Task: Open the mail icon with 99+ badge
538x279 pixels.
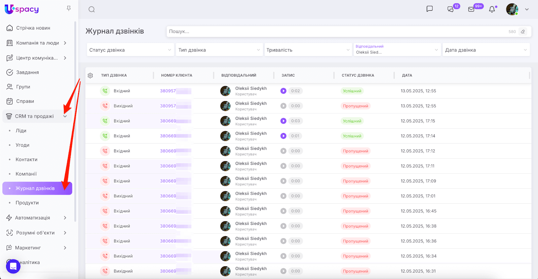Action: [471, 9]
